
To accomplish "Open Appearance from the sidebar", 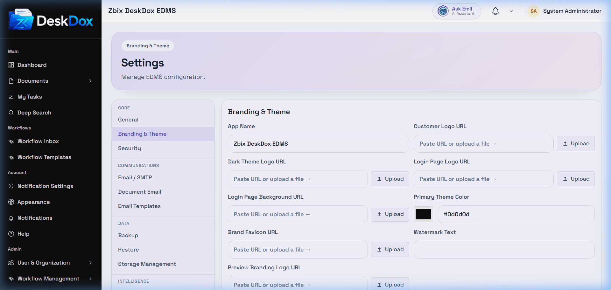I will tap(51, 202).
